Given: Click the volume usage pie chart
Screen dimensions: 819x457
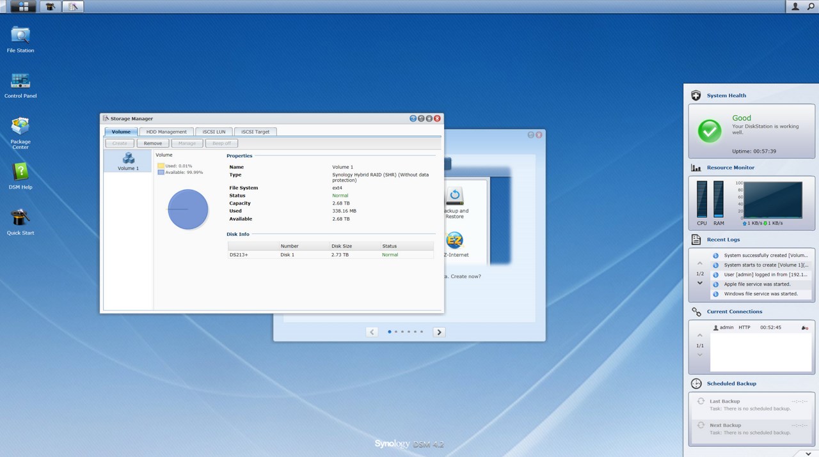Looking at the screenshot, I should pyautogui.click(x=188, y=209).
